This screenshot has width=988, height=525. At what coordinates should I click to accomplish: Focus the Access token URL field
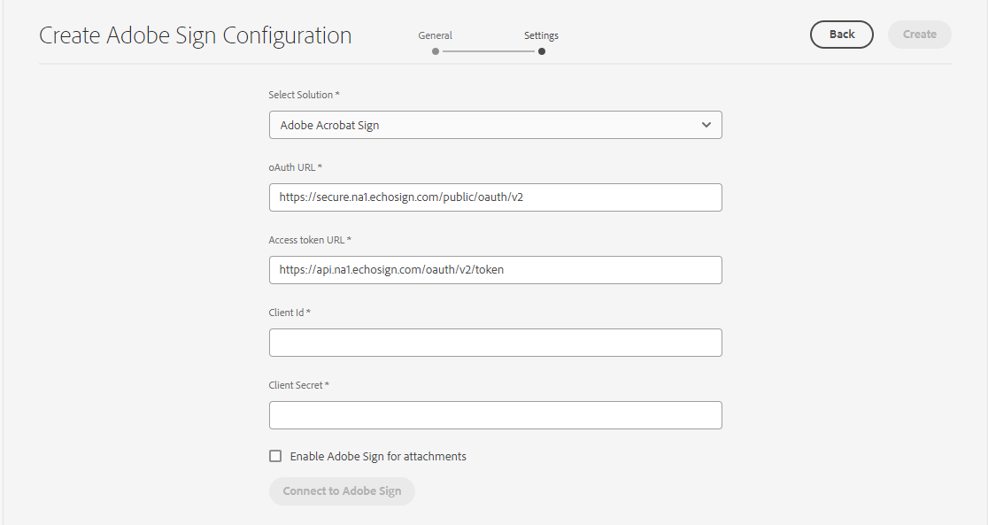coord(495,269)
